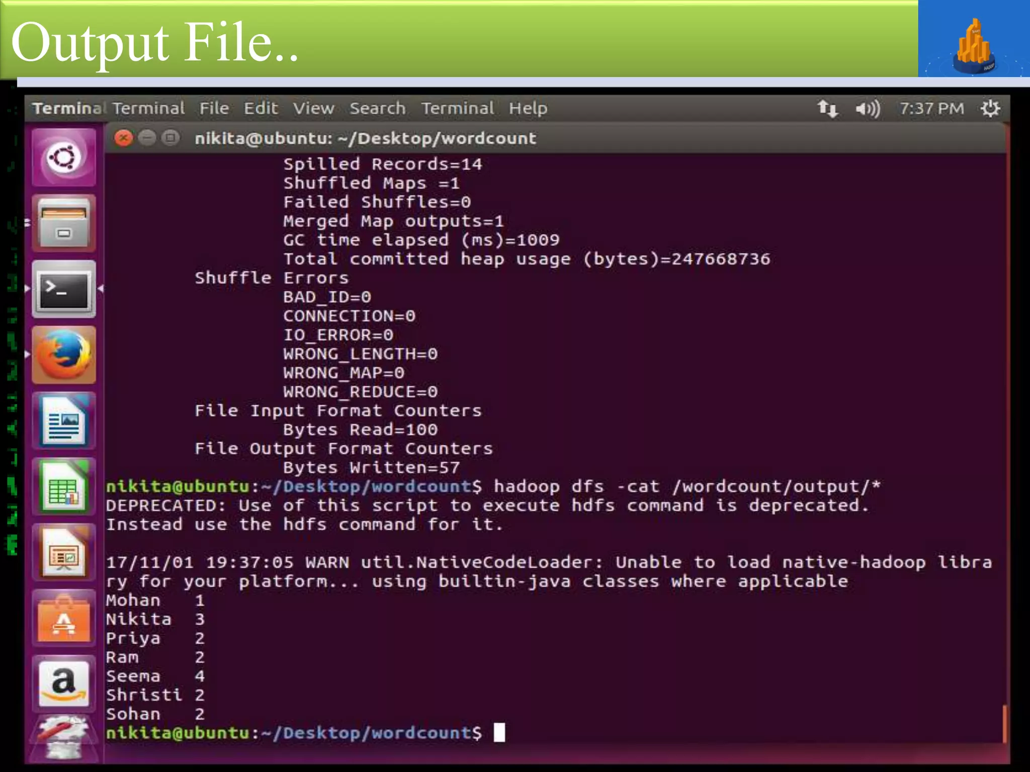The width and height of the screenshot is (1030, 772).
Task: Click the 'Seema 4' output row
Action: coord(155,677)
